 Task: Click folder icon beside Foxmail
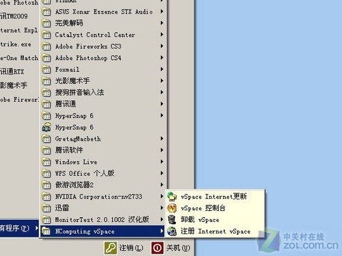(x=47, y=69)
